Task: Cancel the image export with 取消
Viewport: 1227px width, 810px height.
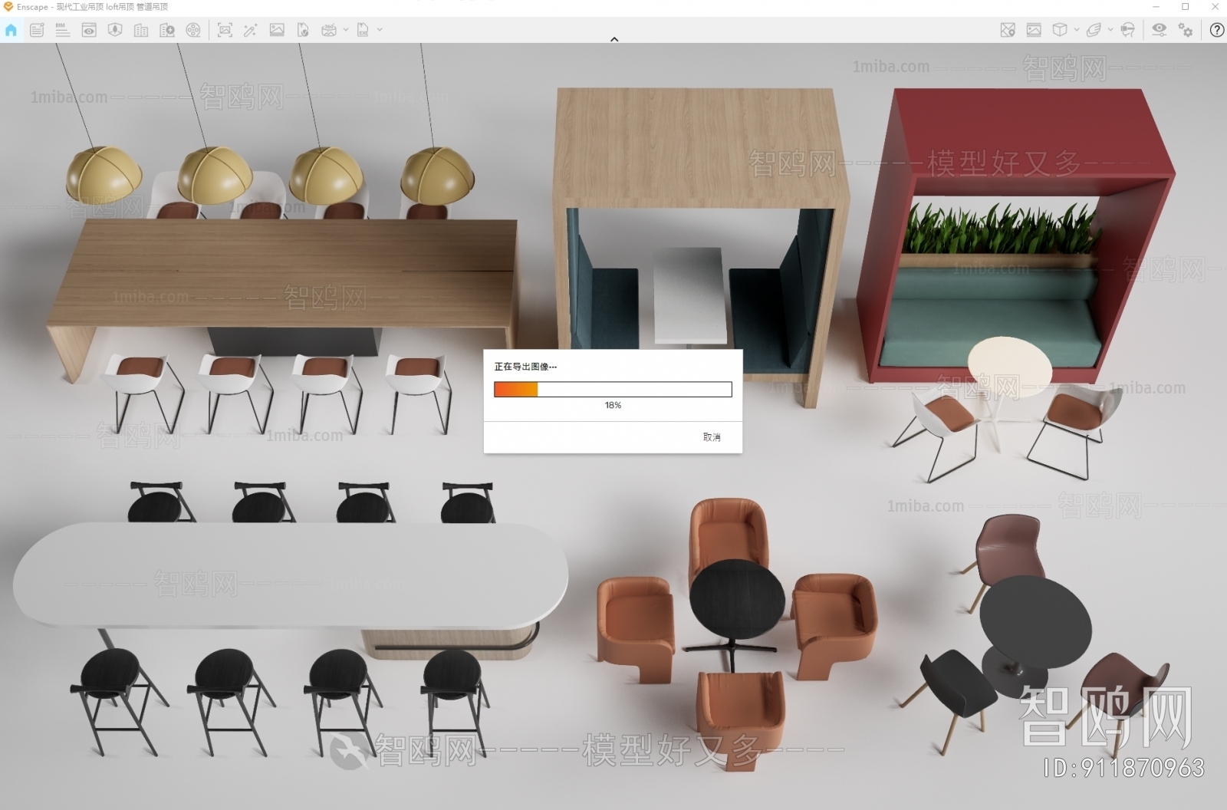Action: pyautogui.click(x=711, y=437)
